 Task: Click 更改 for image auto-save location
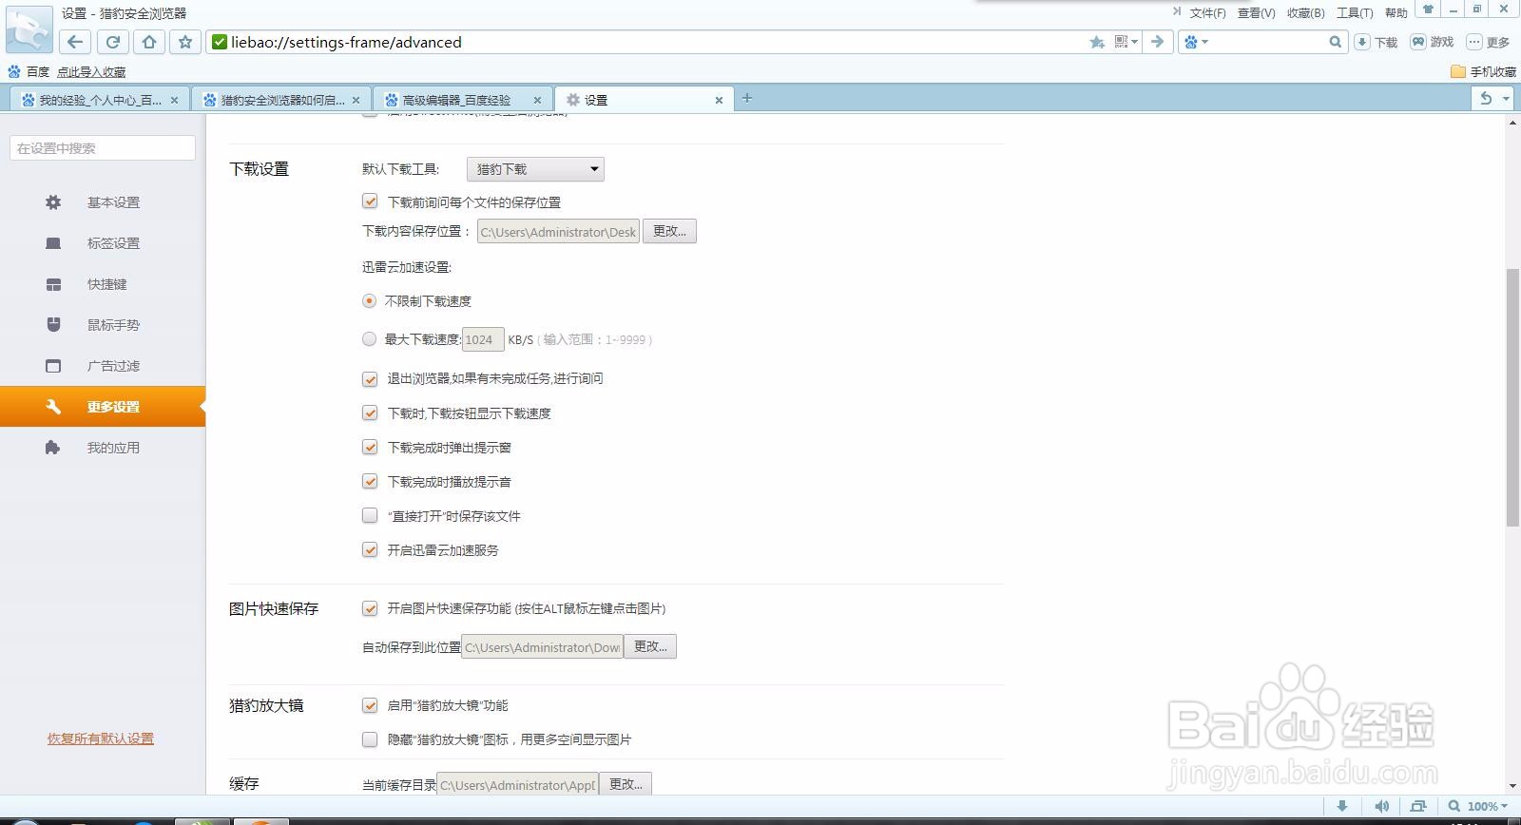[650, 646]
